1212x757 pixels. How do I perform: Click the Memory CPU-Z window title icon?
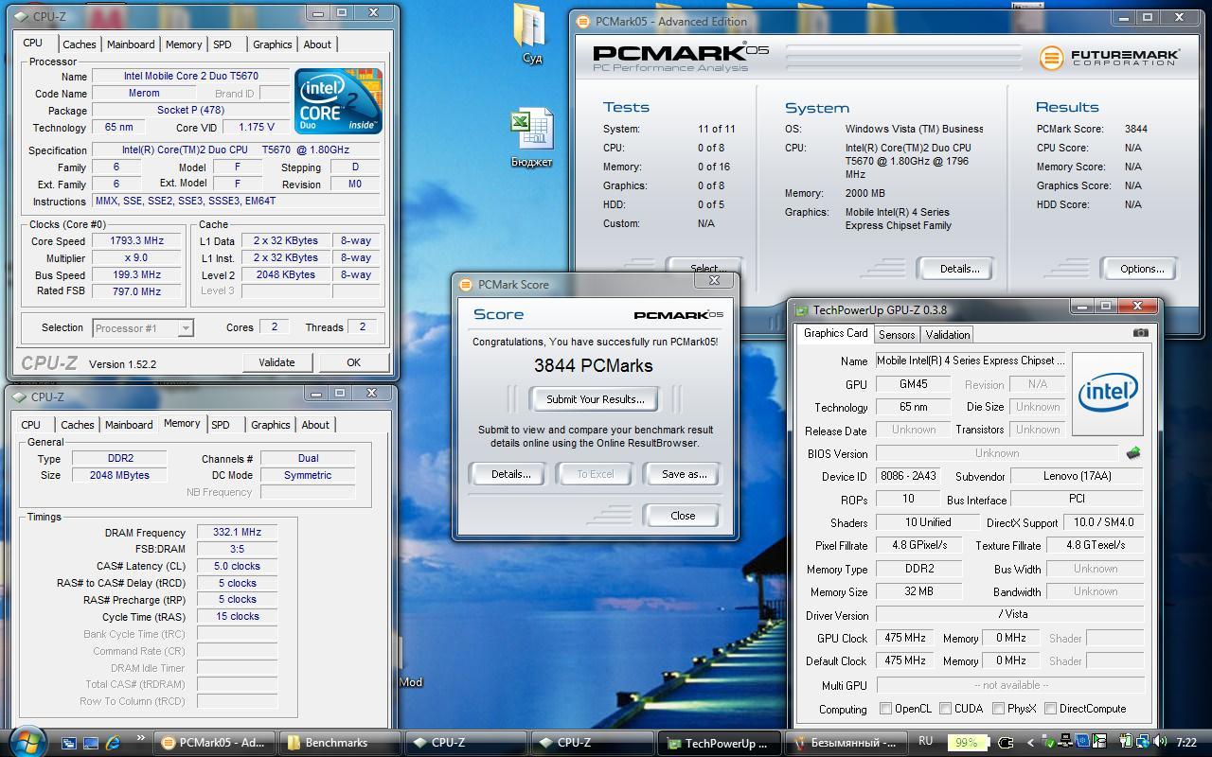[x=19, y=397]
